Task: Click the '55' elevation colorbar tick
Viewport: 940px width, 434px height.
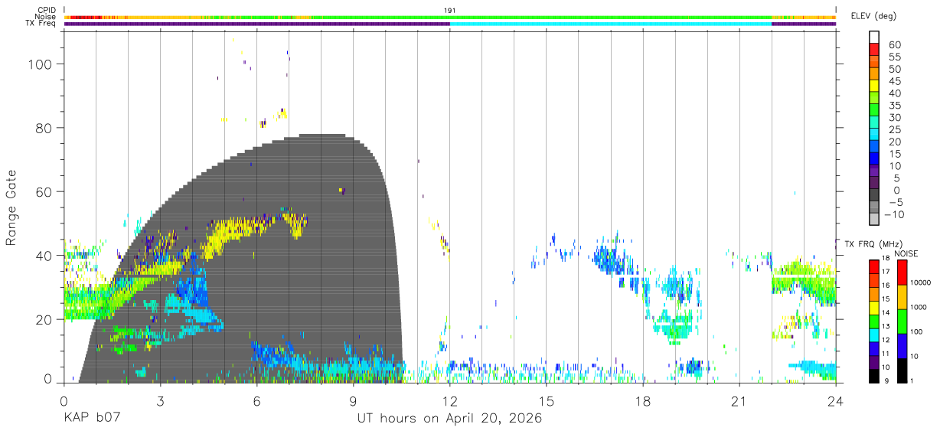Action: tap(894, 57)
